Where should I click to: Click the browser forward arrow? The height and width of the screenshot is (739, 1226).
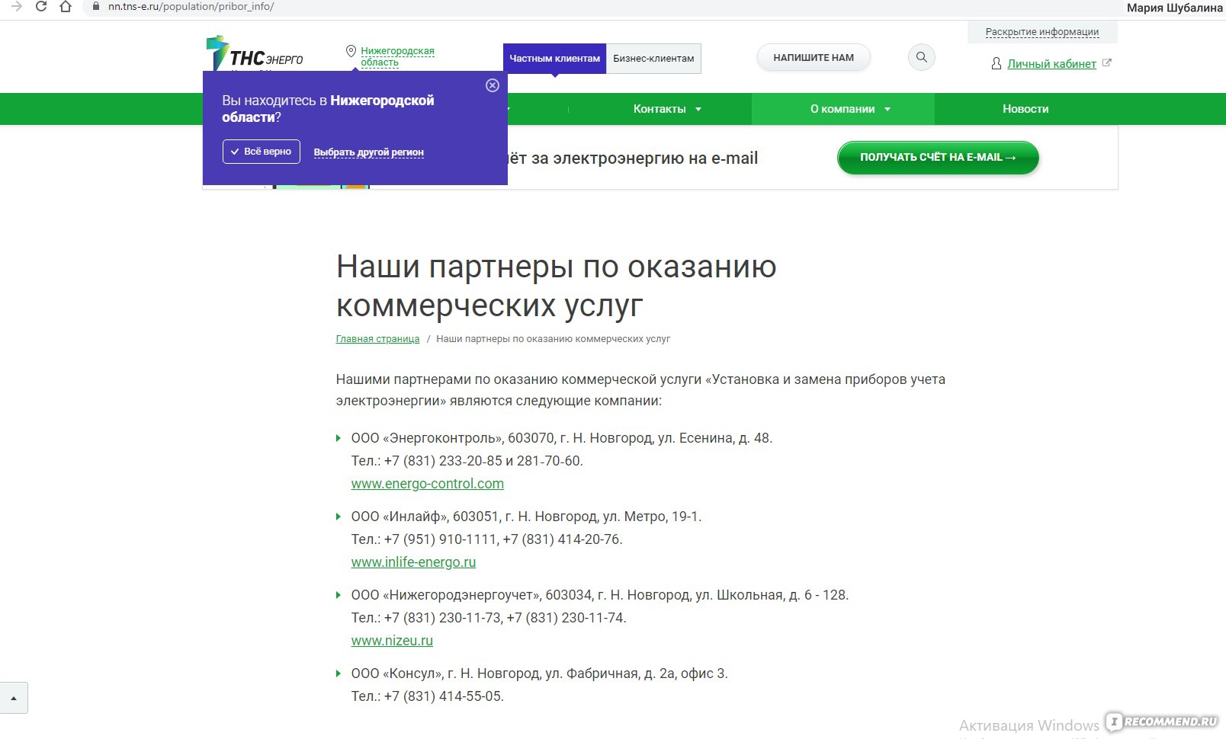[x=17, y=6]
